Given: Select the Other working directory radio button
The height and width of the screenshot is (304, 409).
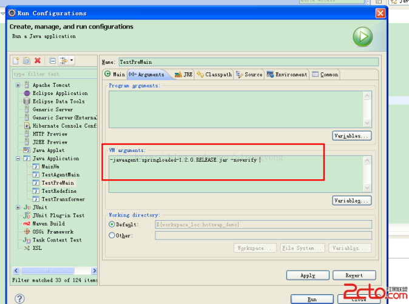Looking at the screenshot, I should [x=112, y=235].
